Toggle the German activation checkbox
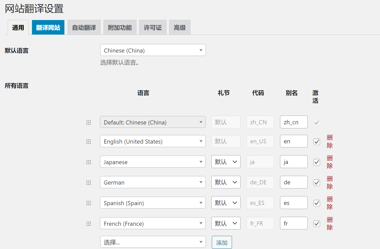Viewport: 380px width, 249px height. click(316, 182)
